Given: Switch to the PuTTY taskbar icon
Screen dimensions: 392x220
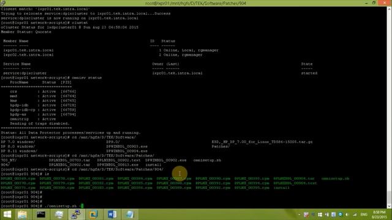Looking at the screenshot, I should 76,215.
